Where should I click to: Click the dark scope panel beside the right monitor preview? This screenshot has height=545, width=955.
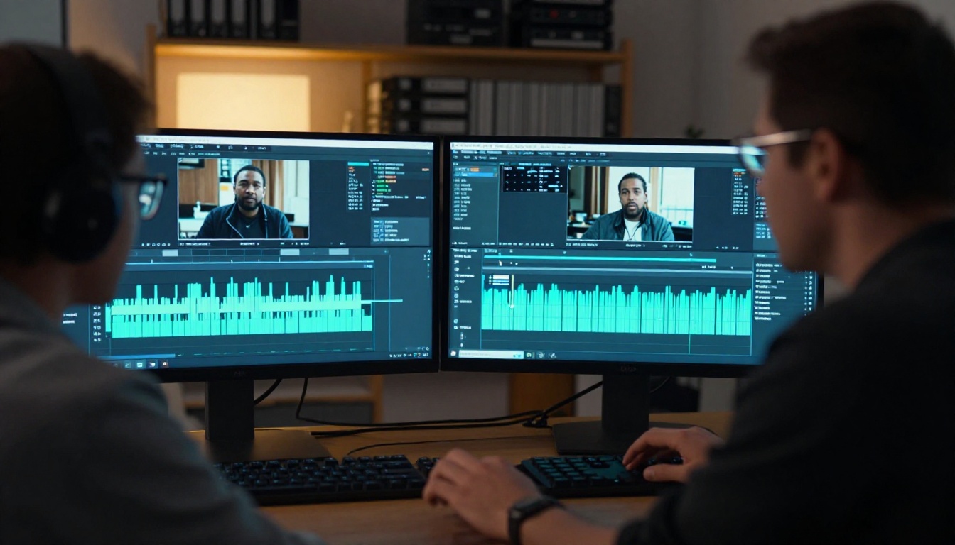(x=534, y=179)
